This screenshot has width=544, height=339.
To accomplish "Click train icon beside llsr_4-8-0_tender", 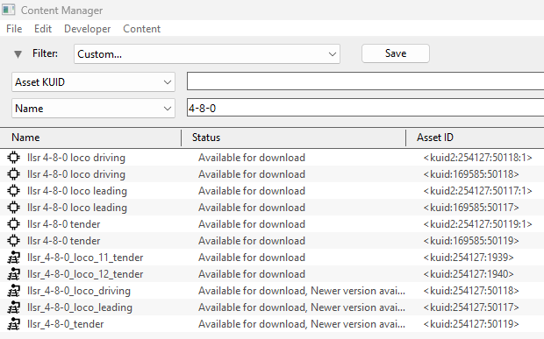I will tap(13, 324).
